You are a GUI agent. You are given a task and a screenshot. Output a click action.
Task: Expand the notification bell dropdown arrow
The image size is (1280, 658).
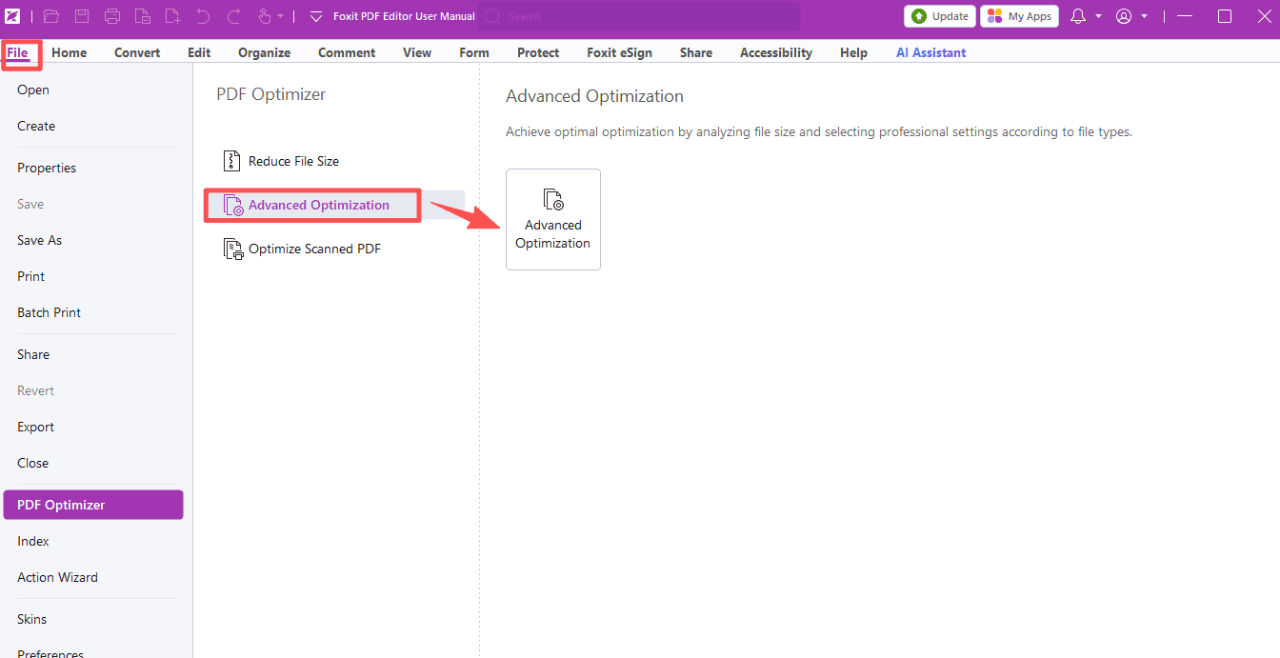click(x=1098, y=17)
